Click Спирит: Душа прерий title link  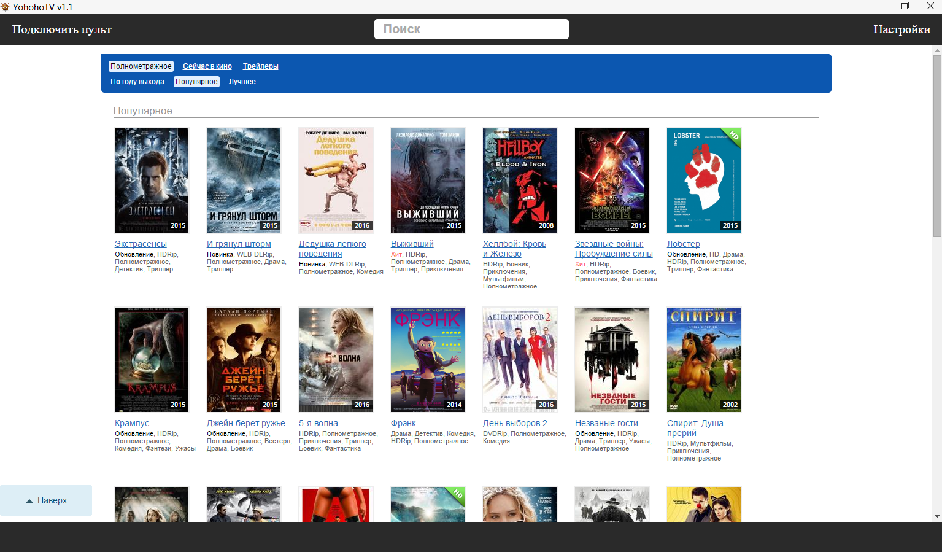tap(695, 428)
